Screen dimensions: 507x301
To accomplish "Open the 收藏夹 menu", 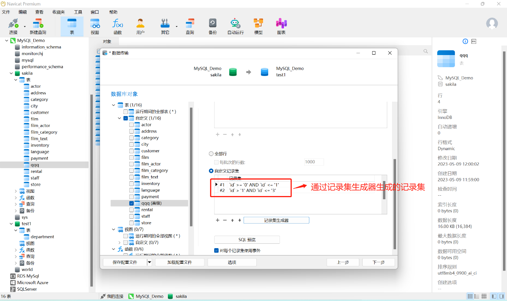I will coord(58,12).
